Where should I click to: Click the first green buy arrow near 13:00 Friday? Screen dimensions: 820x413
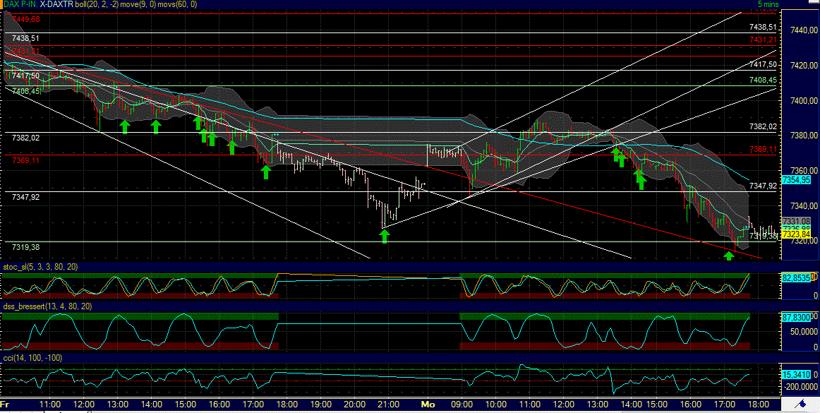pyautogui.click(x=125, y=126)
